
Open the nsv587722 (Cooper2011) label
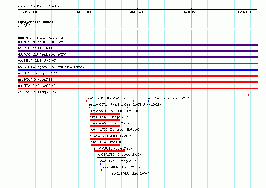point(38,73)
